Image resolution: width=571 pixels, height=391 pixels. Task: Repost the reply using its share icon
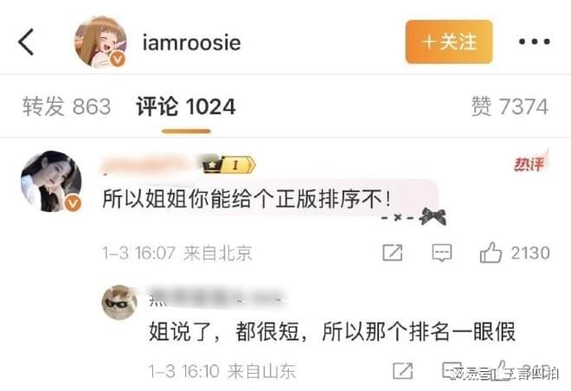click(403, 370)
